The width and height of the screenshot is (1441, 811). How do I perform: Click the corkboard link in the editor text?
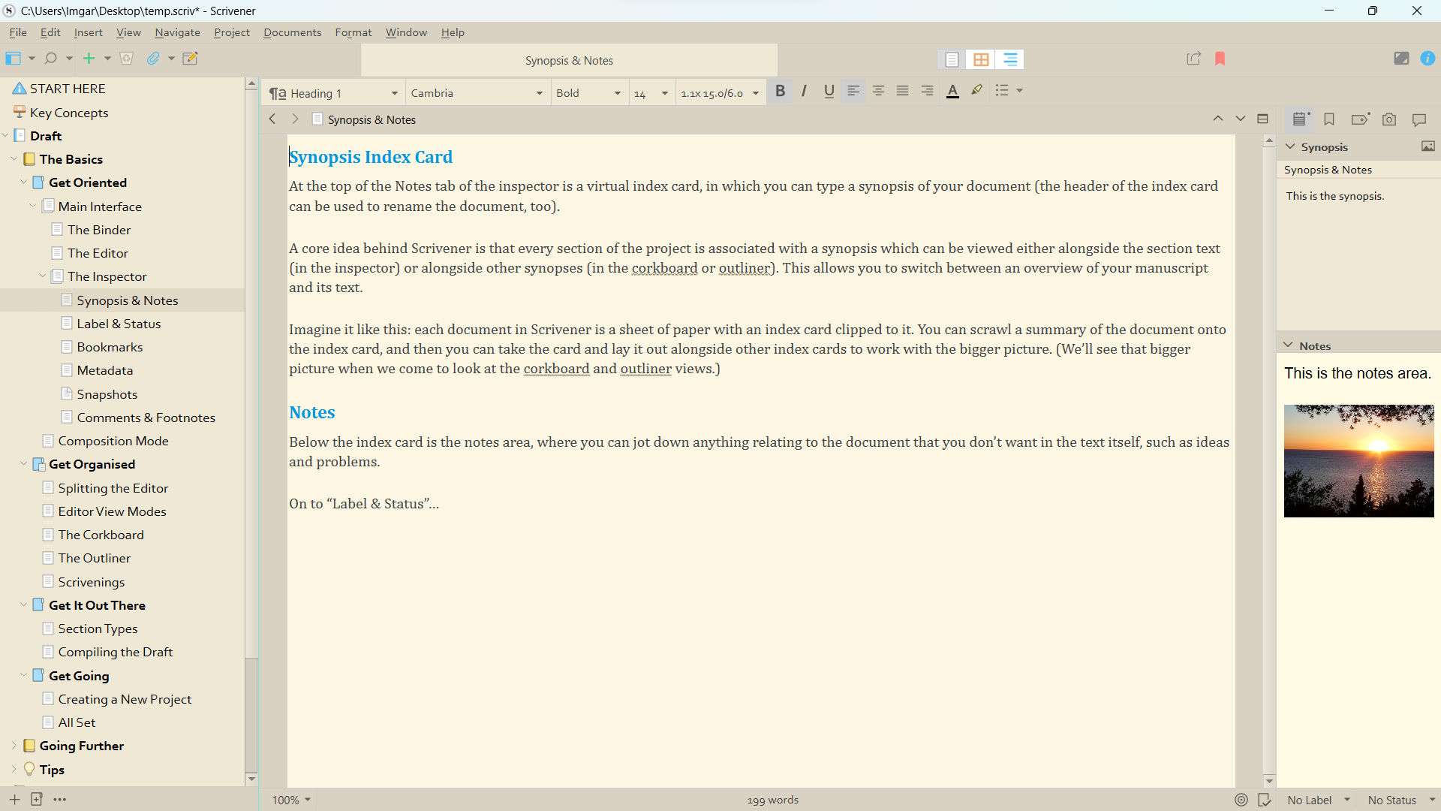tap(665, 268)
